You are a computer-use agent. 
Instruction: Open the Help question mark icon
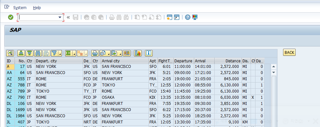187,18
